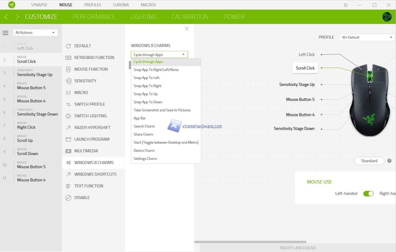Toggle the left-handed/right-handed mouse switch
The height and width of the screenshot is (252, 396).
point(368,194)
